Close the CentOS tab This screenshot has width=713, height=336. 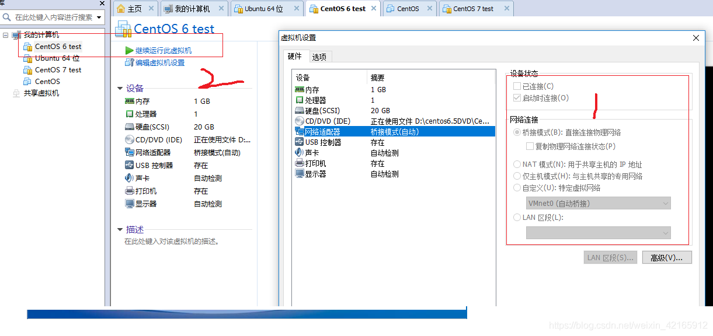(x=430, y=9)
